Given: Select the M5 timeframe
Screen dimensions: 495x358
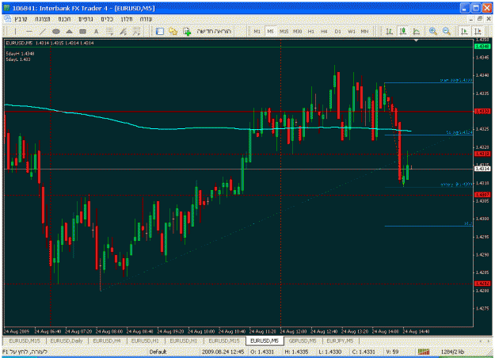Looking at the screenshot, I should (270, 31).
